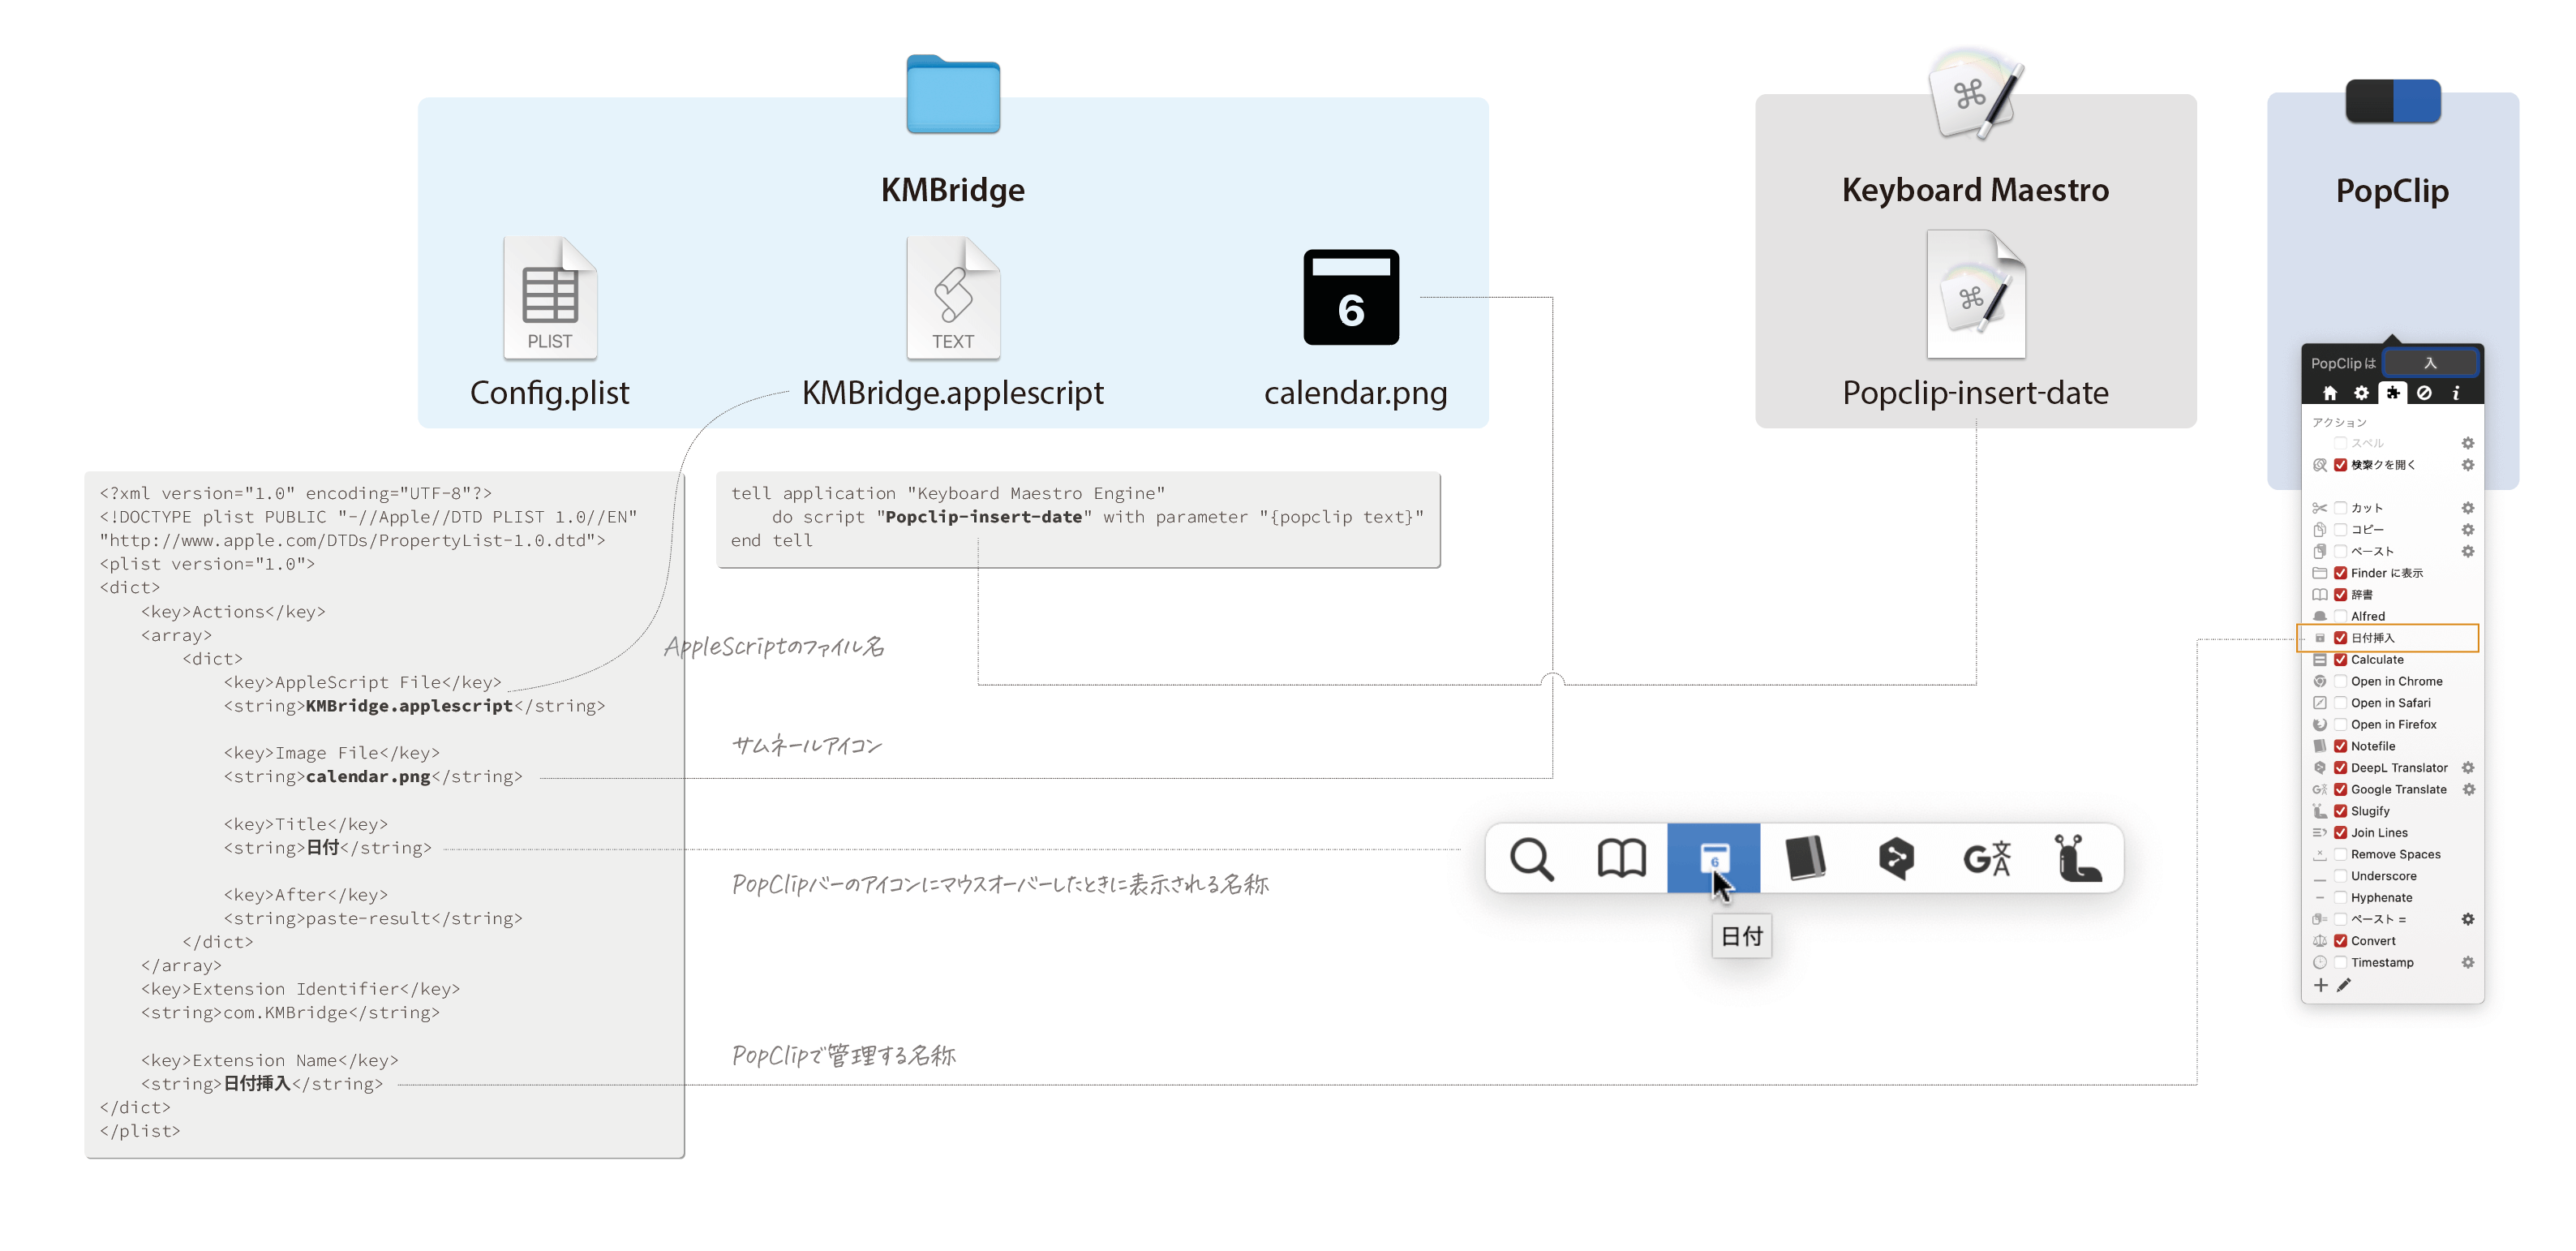Click the 'Underscore' label in list

point(2383,876)
